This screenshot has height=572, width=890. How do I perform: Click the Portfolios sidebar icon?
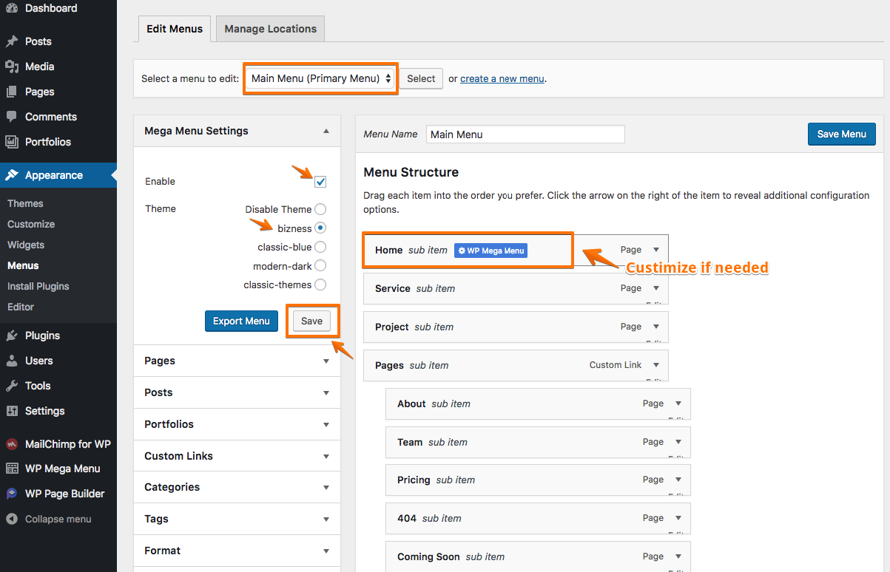point(12,142)
